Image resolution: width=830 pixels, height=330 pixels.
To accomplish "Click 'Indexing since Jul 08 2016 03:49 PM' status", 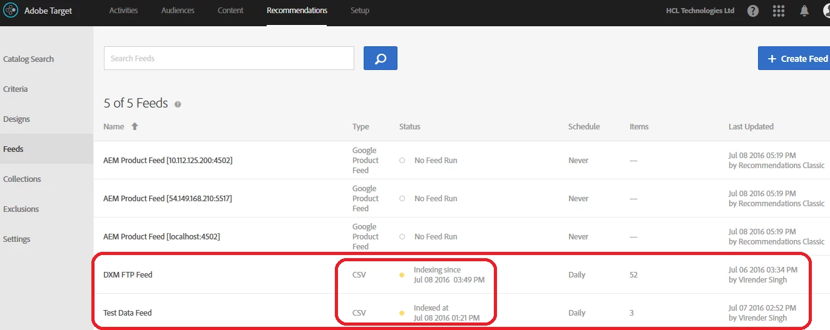I will coord(449,275).
